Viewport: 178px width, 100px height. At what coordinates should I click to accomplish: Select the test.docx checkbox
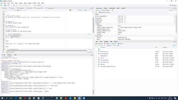tap(96, 64)
